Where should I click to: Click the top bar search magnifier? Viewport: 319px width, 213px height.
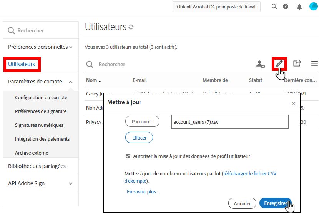[274, 7]
